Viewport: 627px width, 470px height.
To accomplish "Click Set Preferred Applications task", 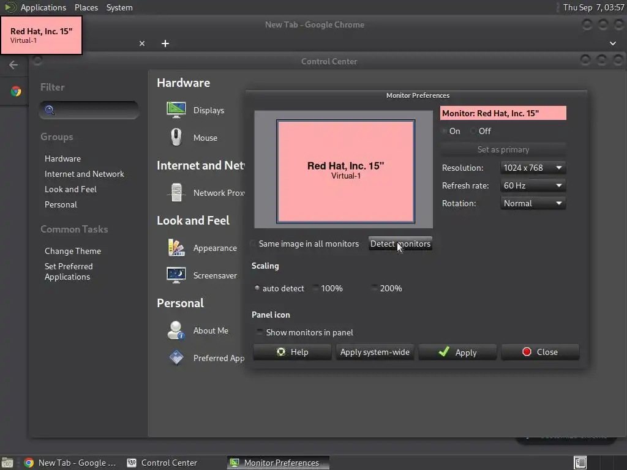I will coord(69,271).
